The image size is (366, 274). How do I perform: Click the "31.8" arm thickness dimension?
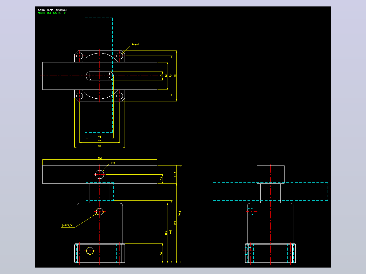[175, 174]
